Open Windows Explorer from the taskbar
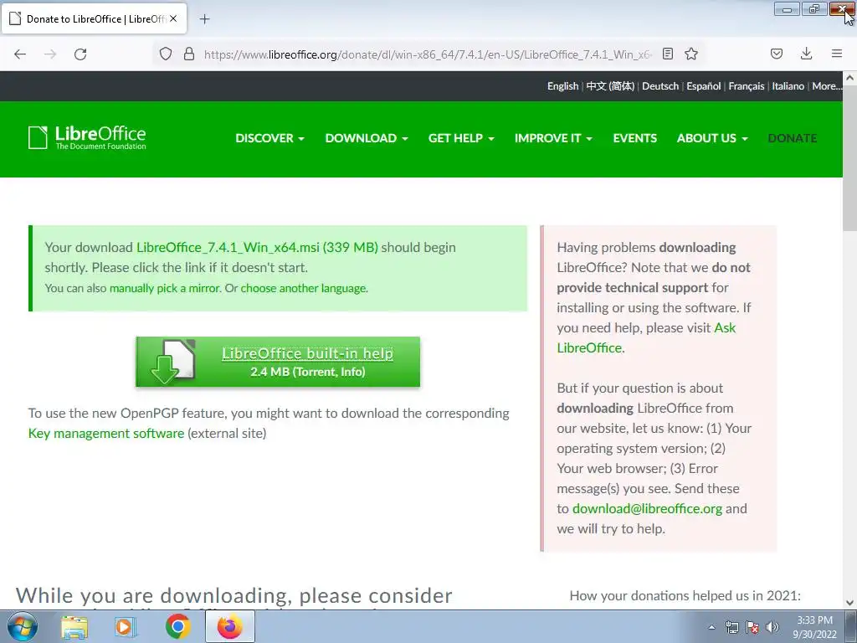Screen dimensions: 857x643 tap(74, 627)
